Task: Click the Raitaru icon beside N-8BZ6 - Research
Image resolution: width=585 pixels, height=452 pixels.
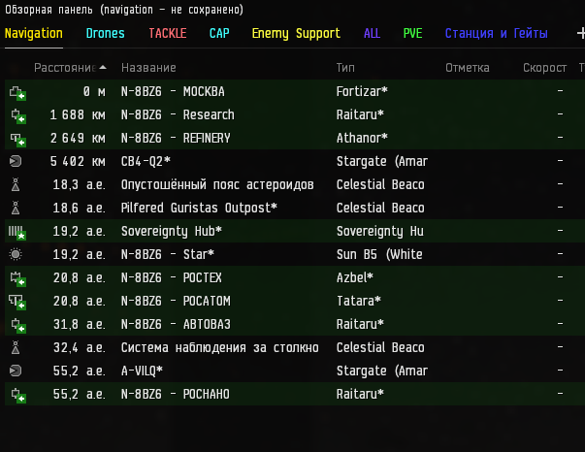Action: pyautogui.click(x=17, y=116)
